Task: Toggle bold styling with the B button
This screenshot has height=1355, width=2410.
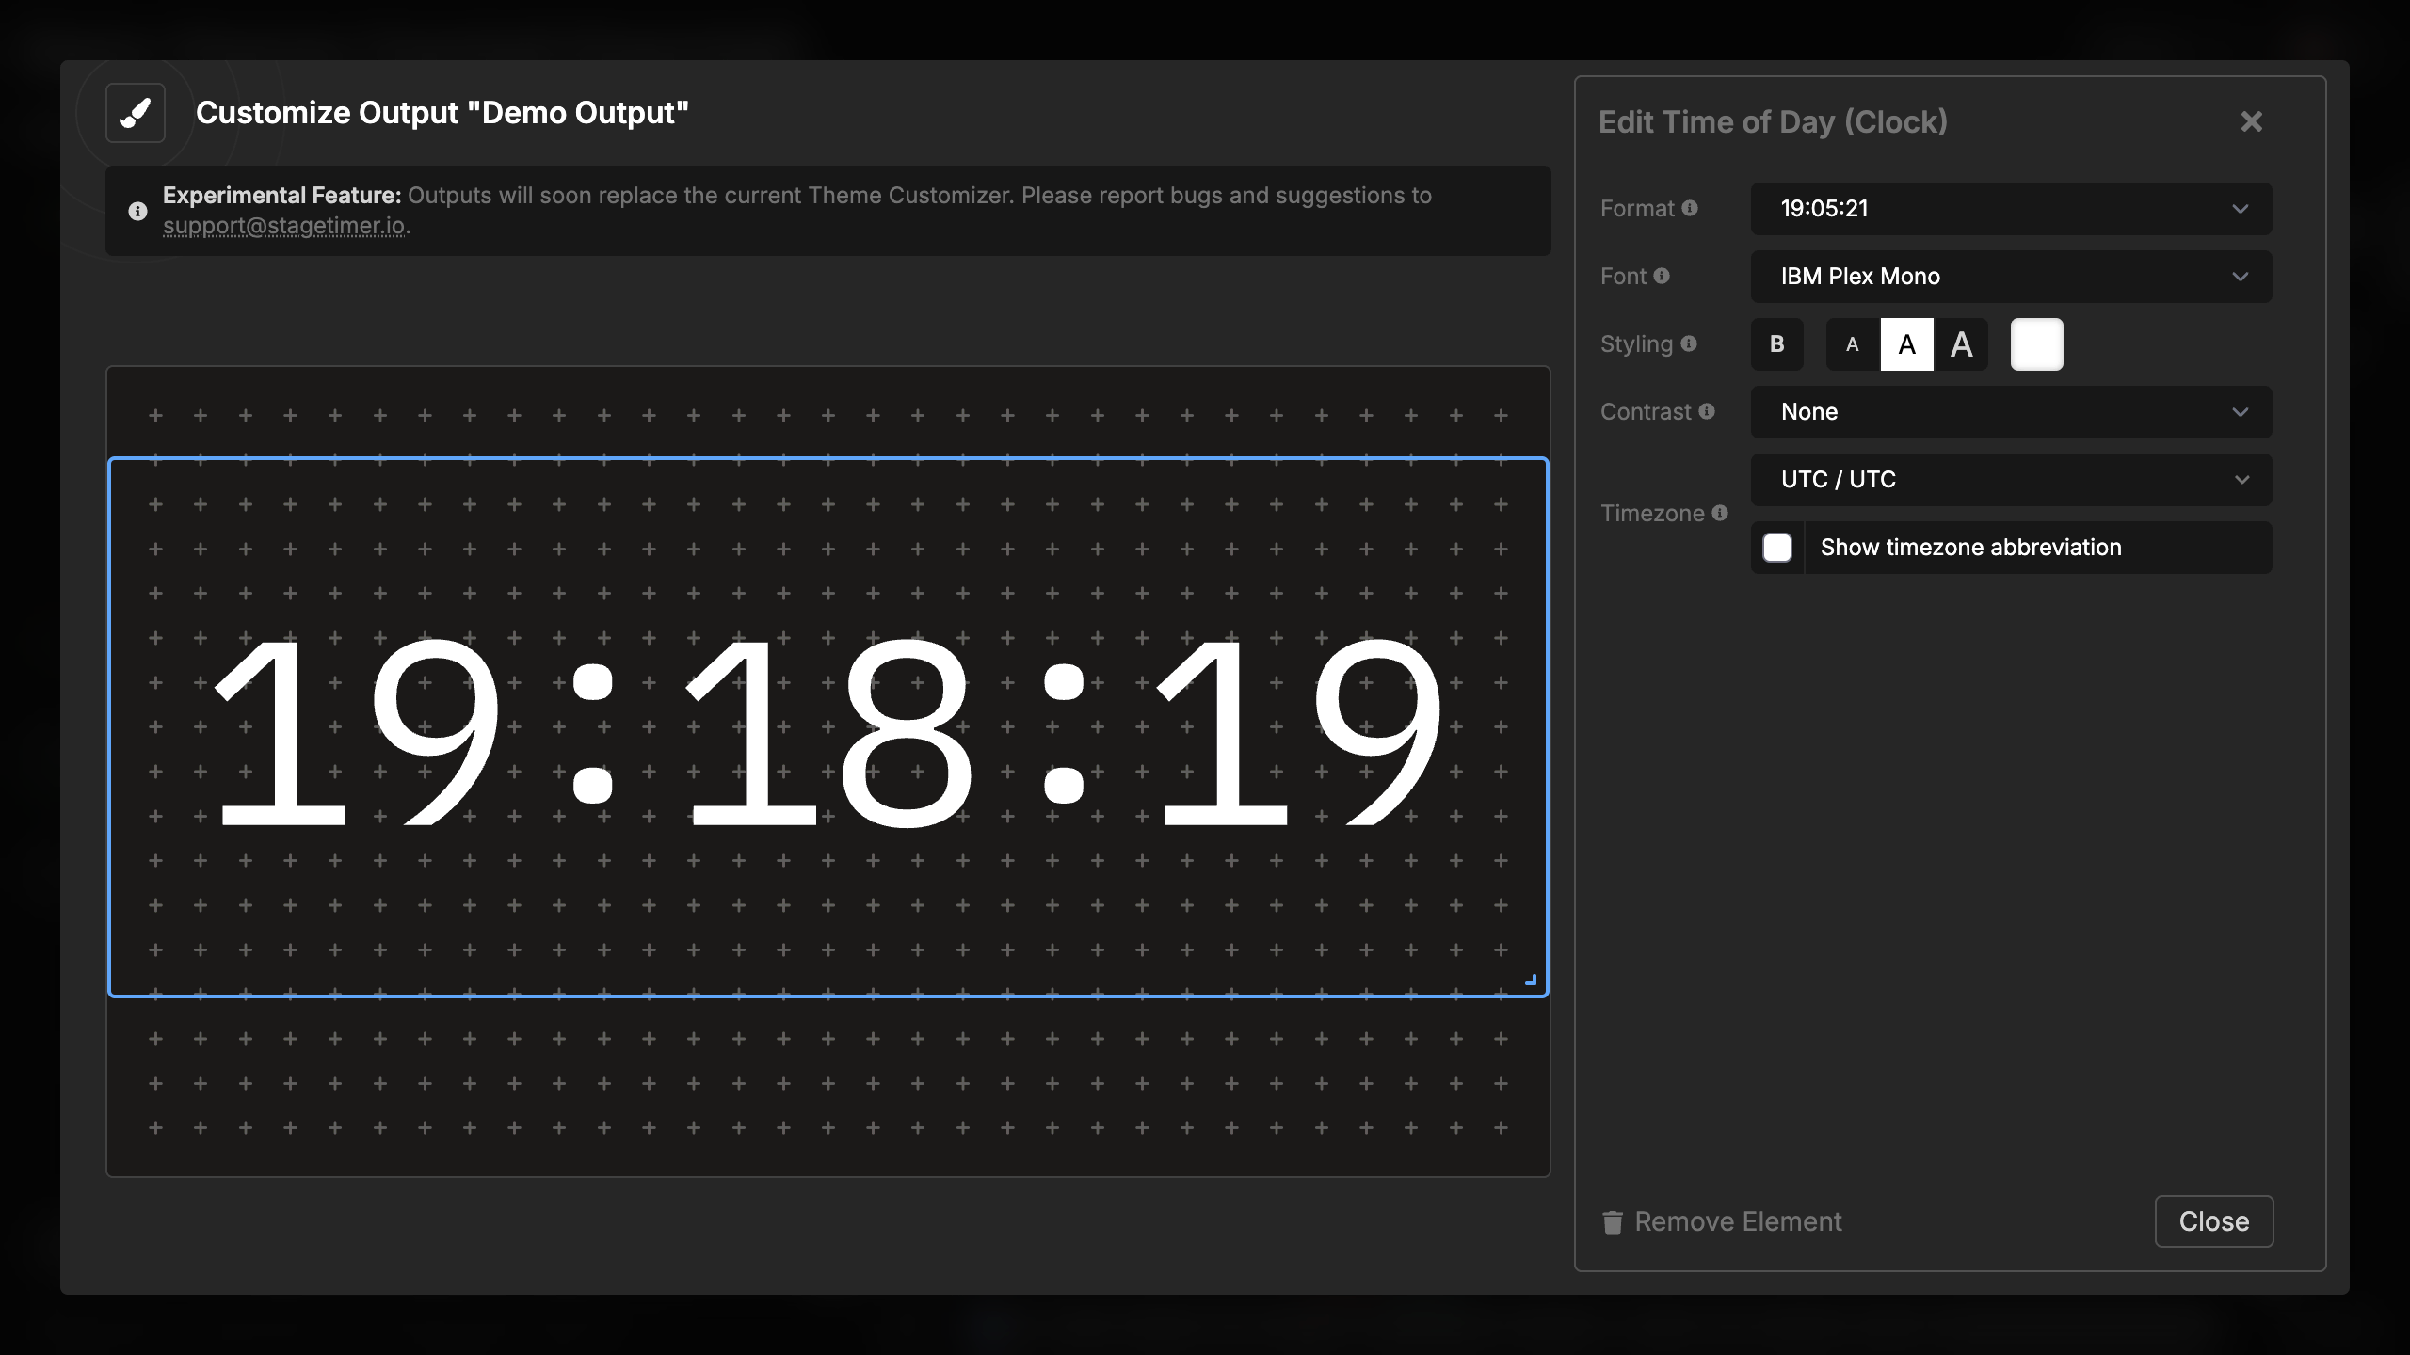Action: pyautogui.click(x=1777, y=343)
